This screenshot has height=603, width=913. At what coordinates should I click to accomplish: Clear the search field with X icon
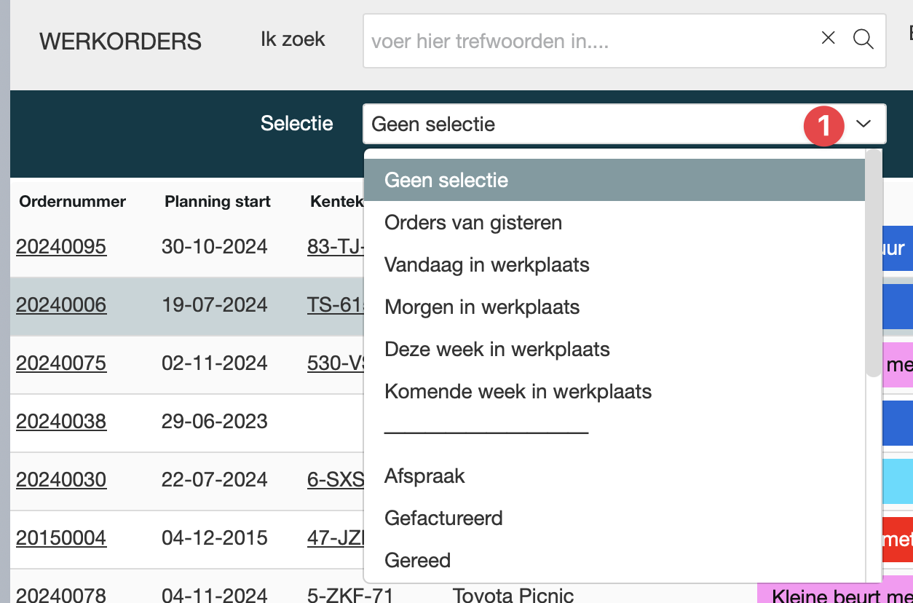coord(828,39)
